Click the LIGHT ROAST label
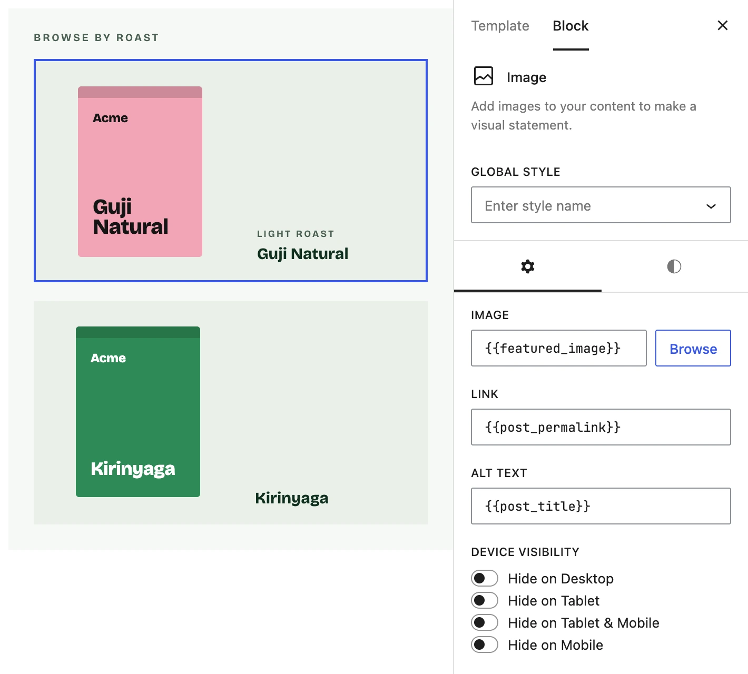This screenshot has width=748, height=674. (296, 234)
